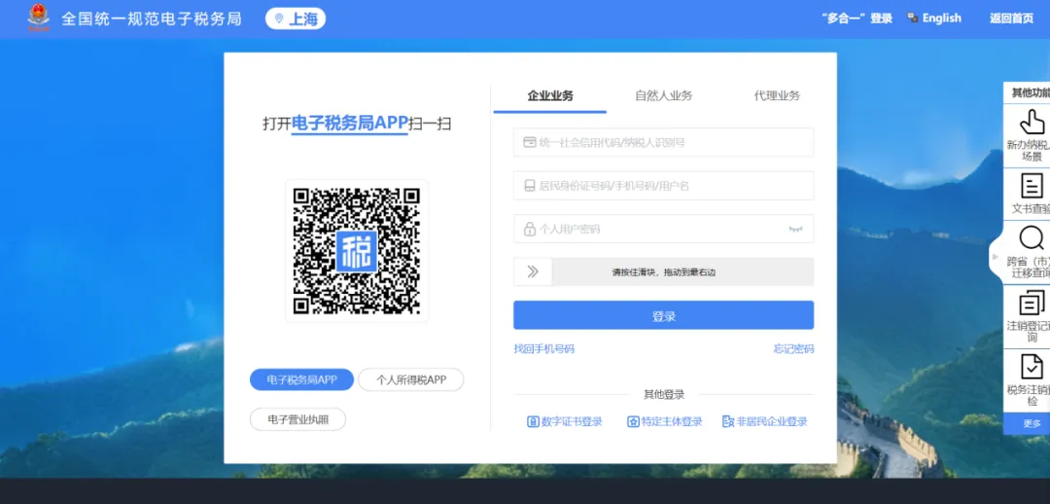
Task: Click the 其他功能 panel header
Action: pyautogui.click(x=1028, y=92)
